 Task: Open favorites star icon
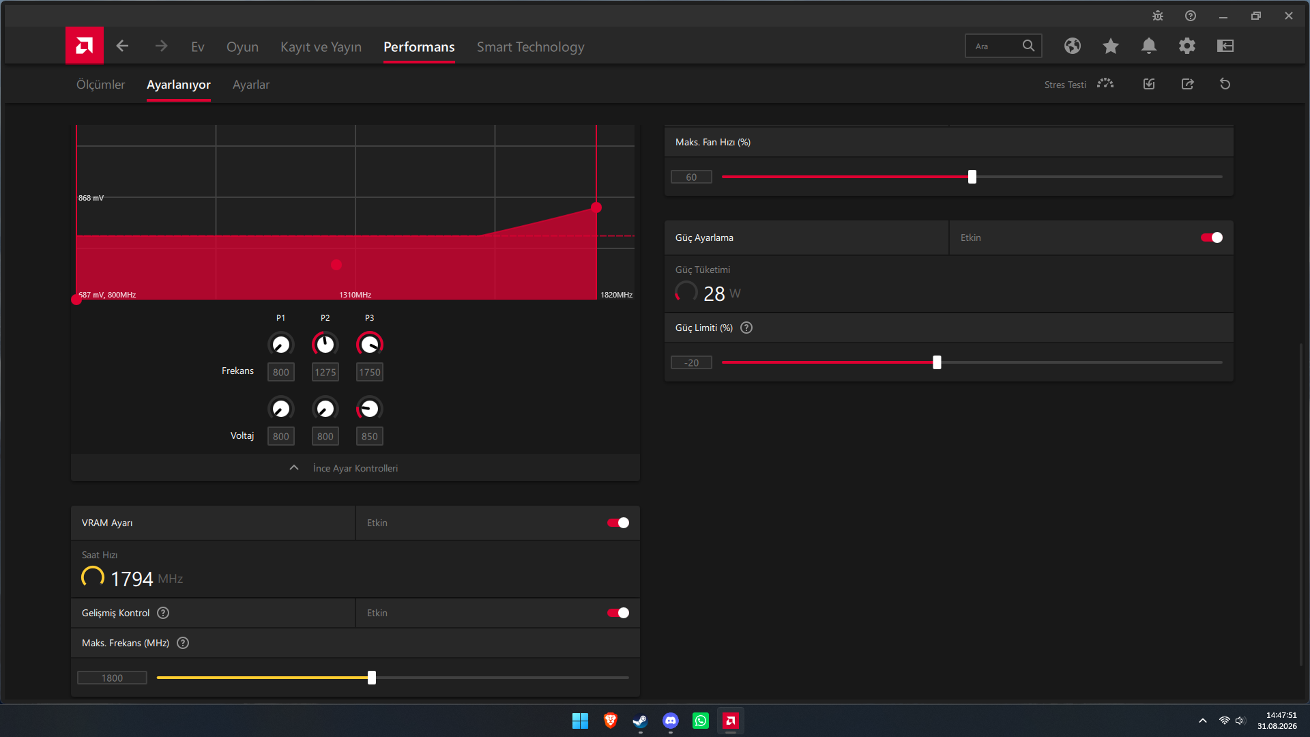click(x=1111, y=46)
